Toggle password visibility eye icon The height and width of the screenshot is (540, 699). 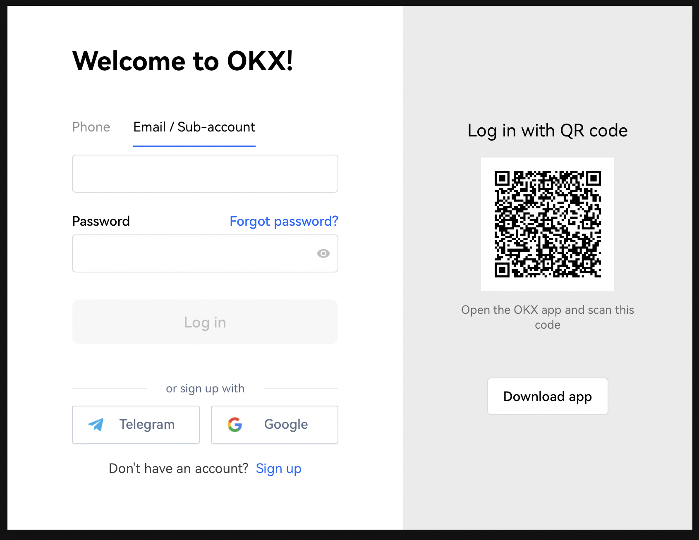coord(323,253)
